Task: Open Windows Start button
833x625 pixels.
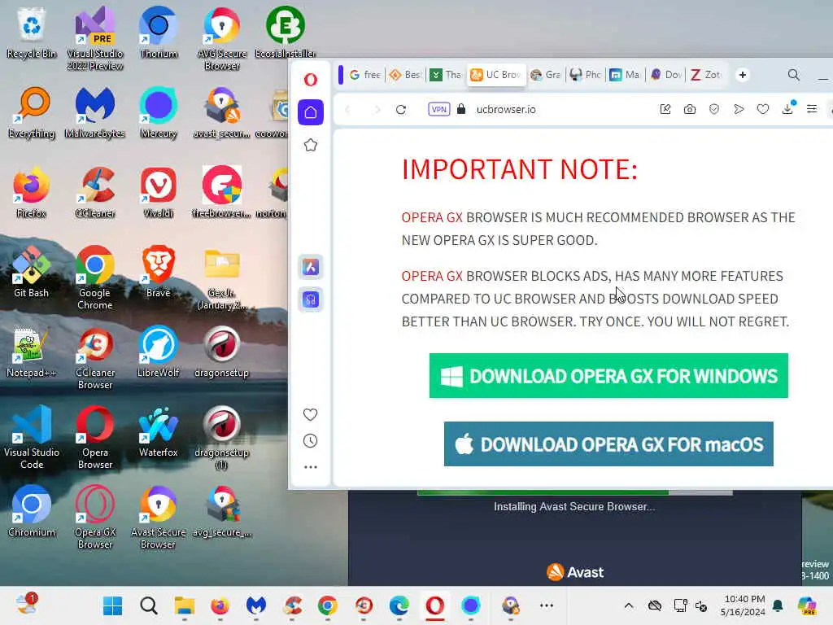Action: [x=112, y=605]
